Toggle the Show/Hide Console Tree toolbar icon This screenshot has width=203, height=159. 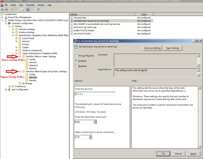tap(16, 10)
